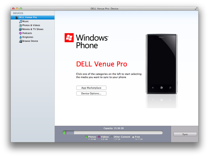Open the Podcasts category
Image resolution: width=209 pixels, height=157 pixels.
pyautogui.click(x=27, y=33)
